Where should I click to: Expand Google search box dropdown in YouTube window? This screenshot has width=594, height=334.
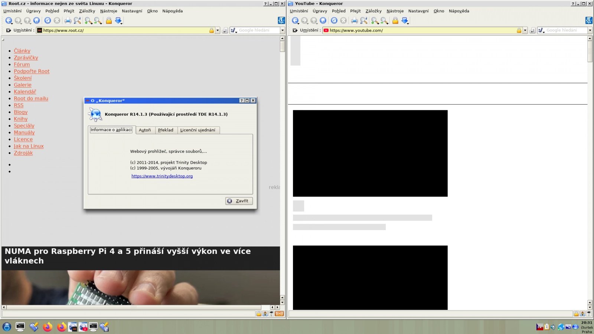(x=590, y=30)
